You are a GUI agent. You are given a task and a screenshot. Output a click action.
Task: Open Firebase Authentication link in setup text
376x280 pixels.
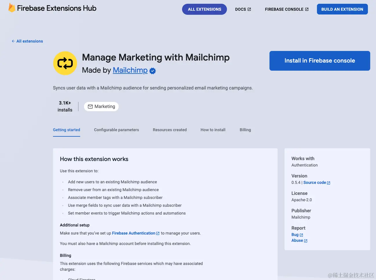point(136,233)
